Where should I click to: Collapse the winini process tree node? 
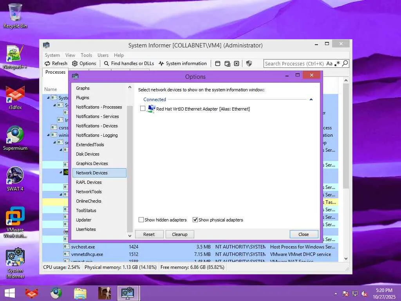point(48,135)
